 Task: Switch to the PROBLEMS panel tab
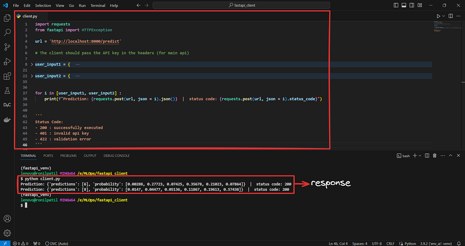(69, 155)
